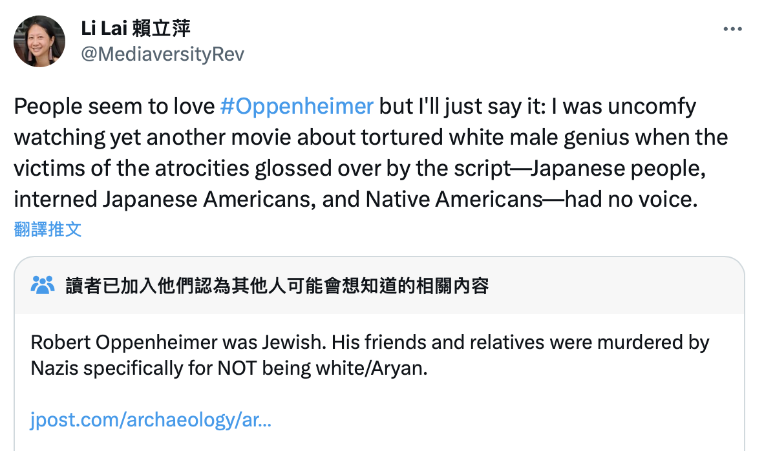Click the display name Li Lai 賴立萍
Viewport: 764px width, 451px height.
point(136,28)
